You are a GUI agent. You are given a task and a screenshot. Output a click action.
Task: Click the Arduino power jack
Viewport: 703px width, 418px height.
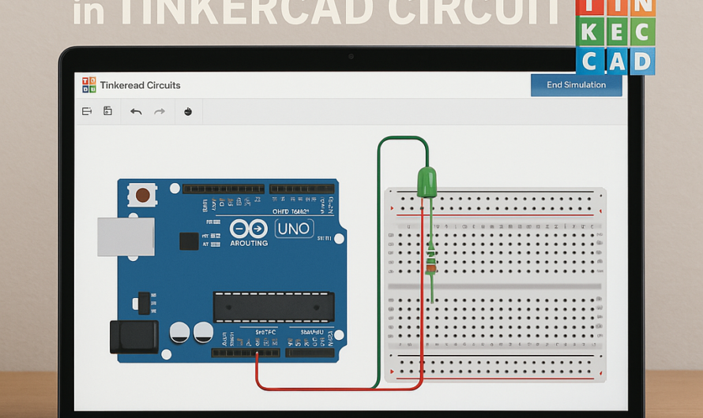click(x=134, y=337)
